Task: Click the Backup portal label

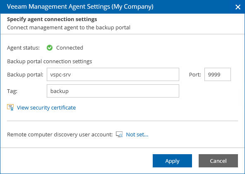Action: pyautogui.click(x=25, y=74)
